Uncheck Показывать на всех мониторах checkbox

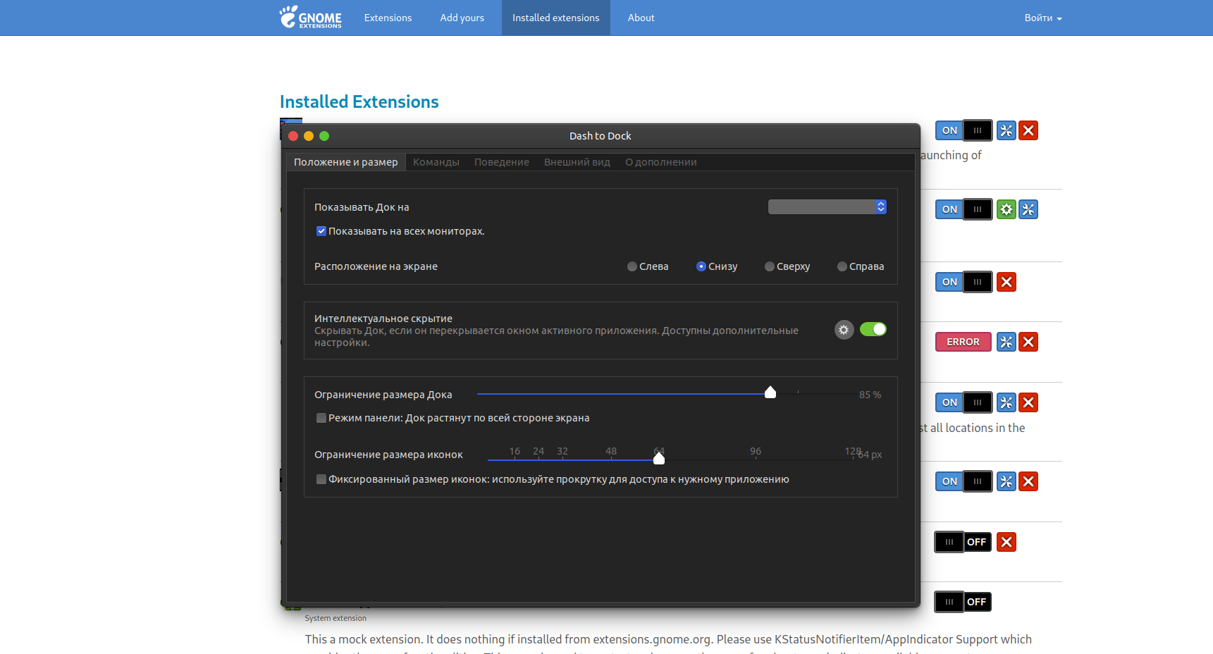321,231
